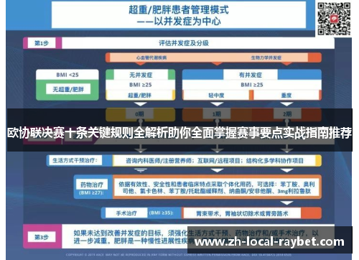Click the (BMI ≥35) criterion
The width and height of the screenshot is (359, 260).
tap(162, 213)
